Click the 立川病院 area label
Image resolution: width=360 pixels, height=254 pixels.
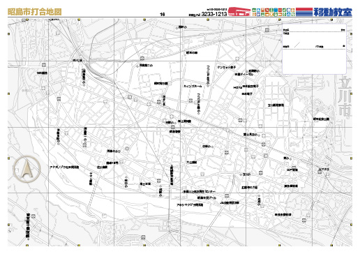coord(276,105)
